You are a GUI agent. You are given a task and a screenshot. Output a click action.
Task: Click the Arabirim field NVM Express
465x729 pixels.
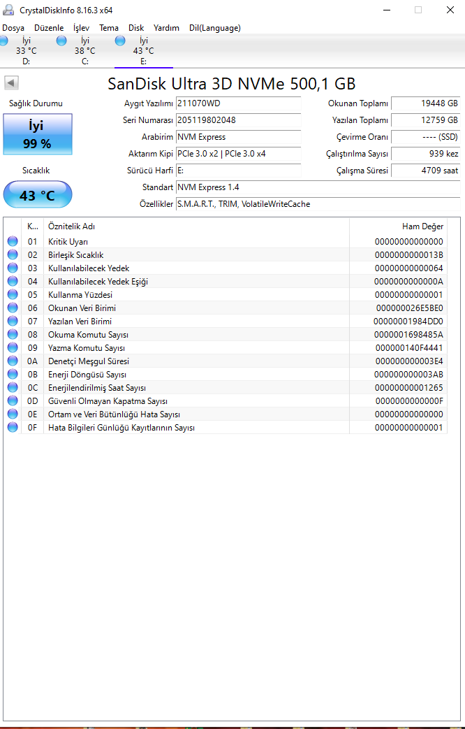pyautogui.click(x=239, y=137)
